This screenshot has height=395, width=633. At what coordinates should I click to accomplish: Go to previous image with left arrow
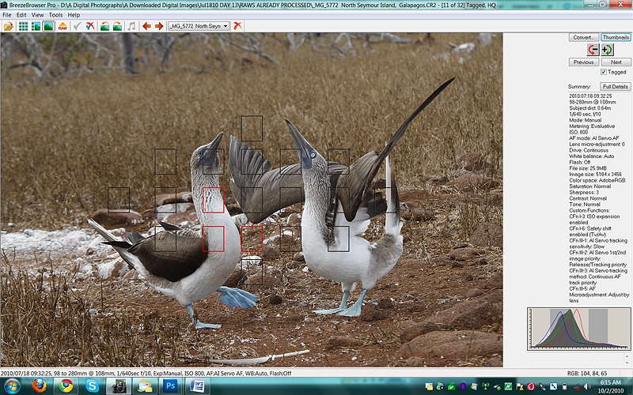[x=146, y=26]
